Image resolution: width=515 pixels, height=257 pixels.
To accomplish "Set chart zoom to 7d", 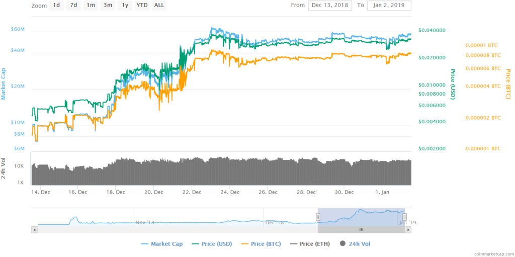I will click(x=73, y=6).
